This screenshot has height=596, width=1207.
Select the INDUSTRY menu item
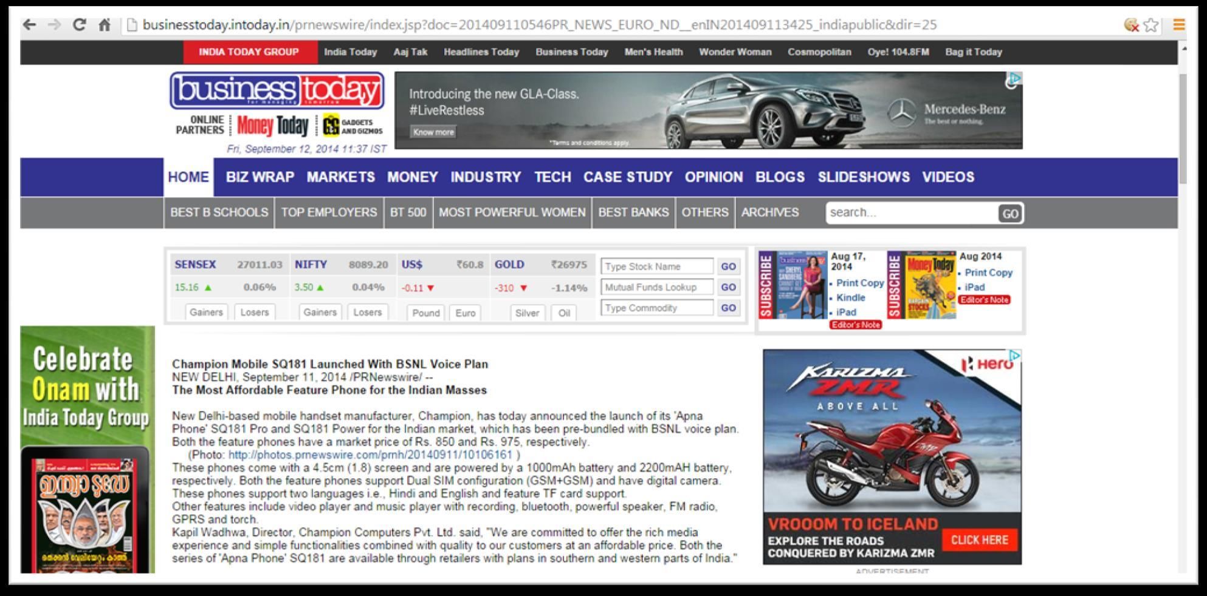[x=486, y=177]
